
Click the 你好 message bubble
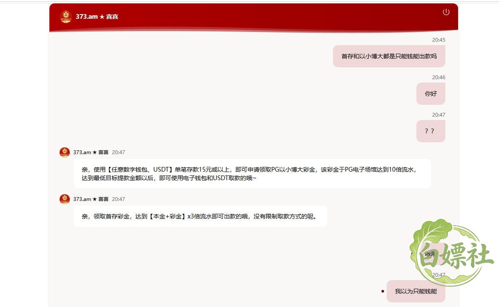point(430,94)
